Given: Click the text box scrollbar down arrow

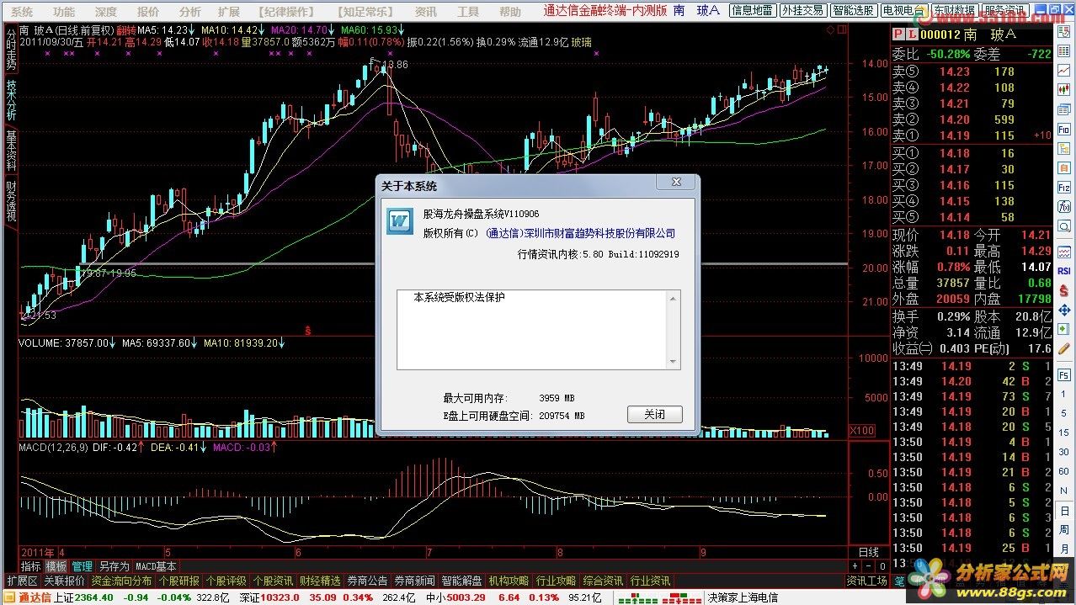Looking at the screenshot, I should 673,362.
